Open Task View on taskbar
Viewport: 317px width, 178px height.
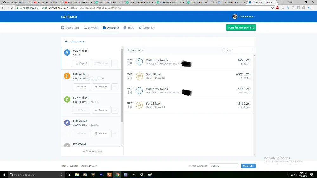coord(69,175)
